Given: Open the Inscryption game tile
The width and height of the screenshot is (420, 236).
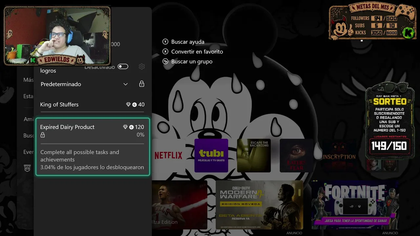Looking at the screenshot, I should pyautogui.click(x=339, y=155).
